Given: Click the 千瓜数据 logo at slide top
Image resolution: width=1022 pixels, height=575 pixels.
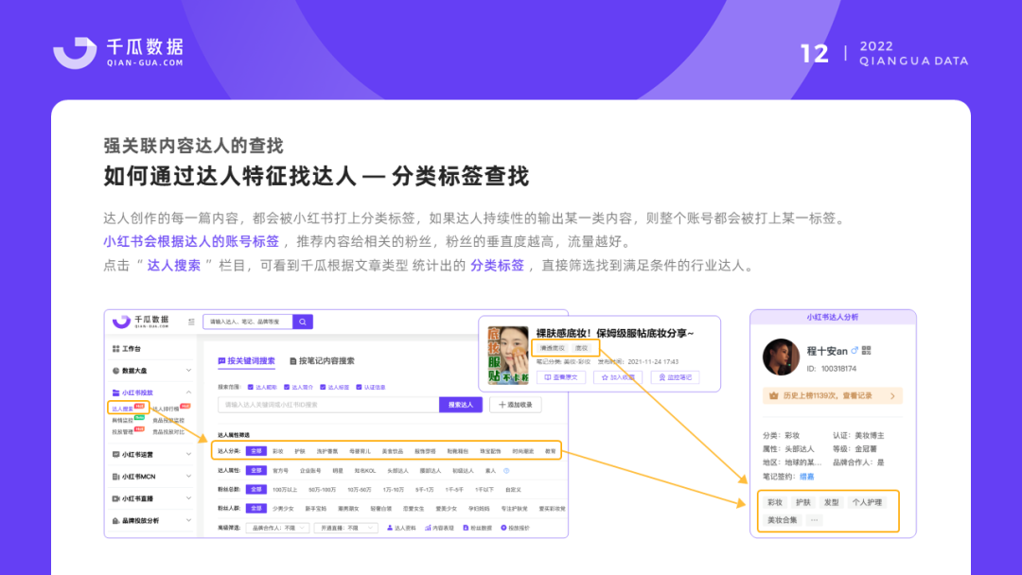Looking at the screenshot, I should click(118, 52).
